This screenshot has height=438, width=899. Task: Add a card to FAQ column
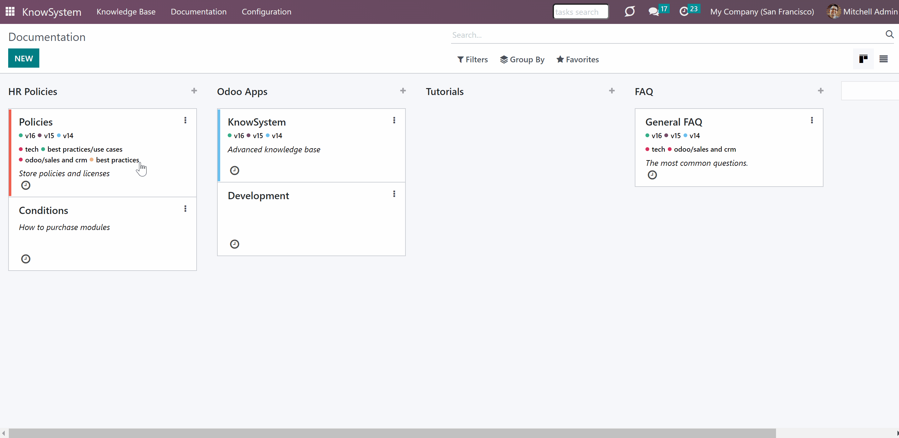click(821, 91)
